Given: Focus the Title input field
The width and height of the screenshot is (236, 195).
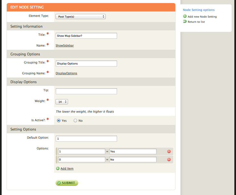Looking at the screenshot, I should tap(86, 36).
